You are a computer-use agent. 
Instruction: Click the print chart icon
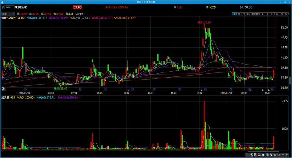coord(259,155)
